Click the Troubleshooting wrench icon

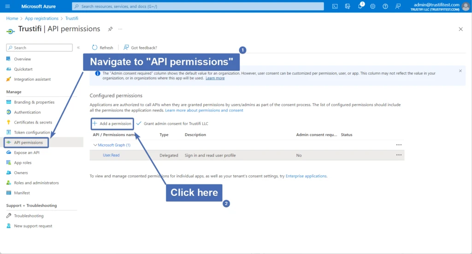(x=8, y=216)
